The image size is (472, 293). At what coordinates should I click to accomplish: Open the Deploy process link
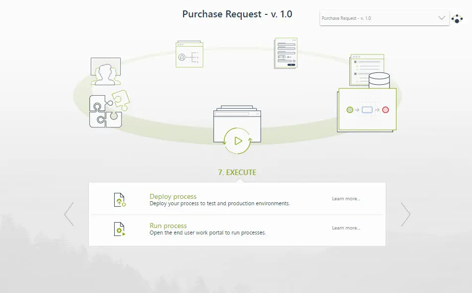(173, 196)
